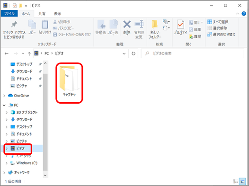
Task: Open Properties (プロパティ) in the ribbon
Action: click(x=180, y=25)
